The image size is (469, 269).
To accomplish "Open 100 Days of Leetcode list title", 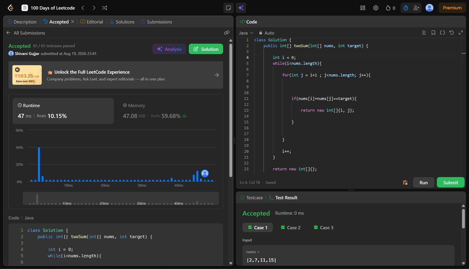I will pyautogui.click(x=53, y=8).
